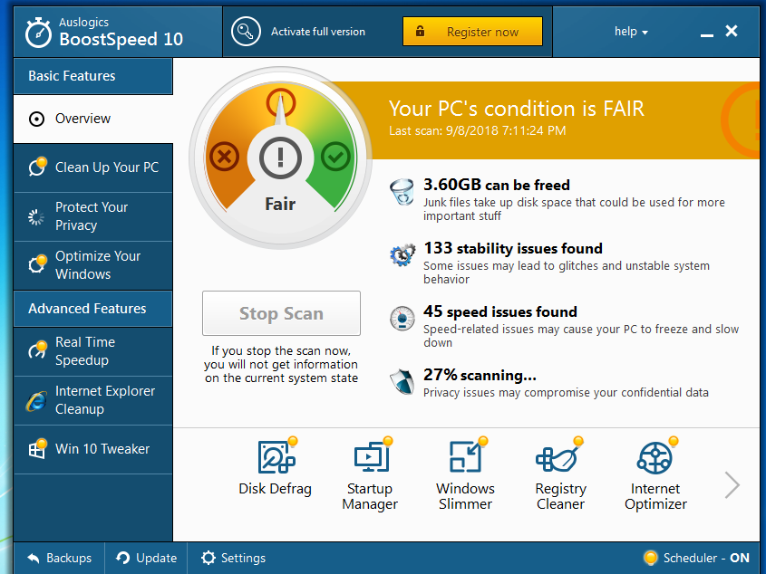Show more tools with right arrow

pyautogui.click(x=732, y=485)
